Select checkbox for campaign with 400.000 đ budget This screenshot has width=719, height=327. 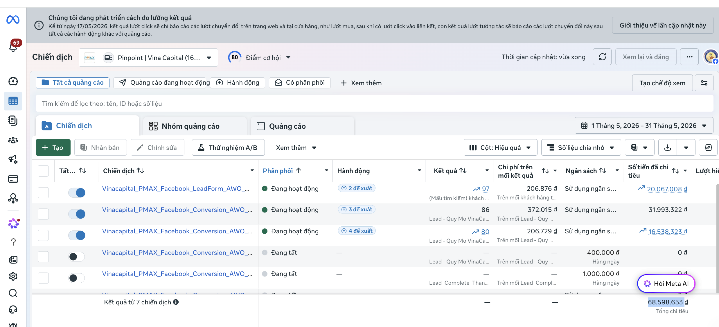(x=43, y=257)
